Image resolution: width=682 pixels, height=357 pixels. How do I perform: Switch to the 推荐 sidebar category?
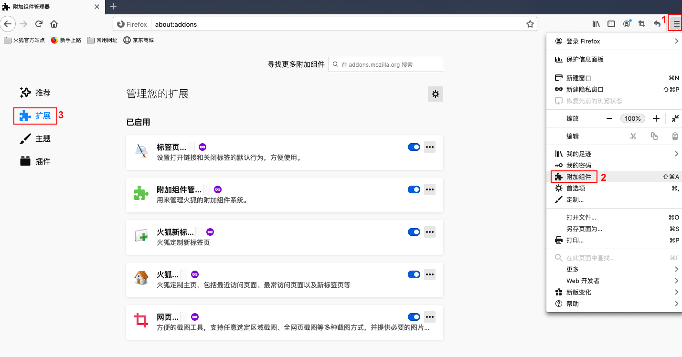pos(35,93)
